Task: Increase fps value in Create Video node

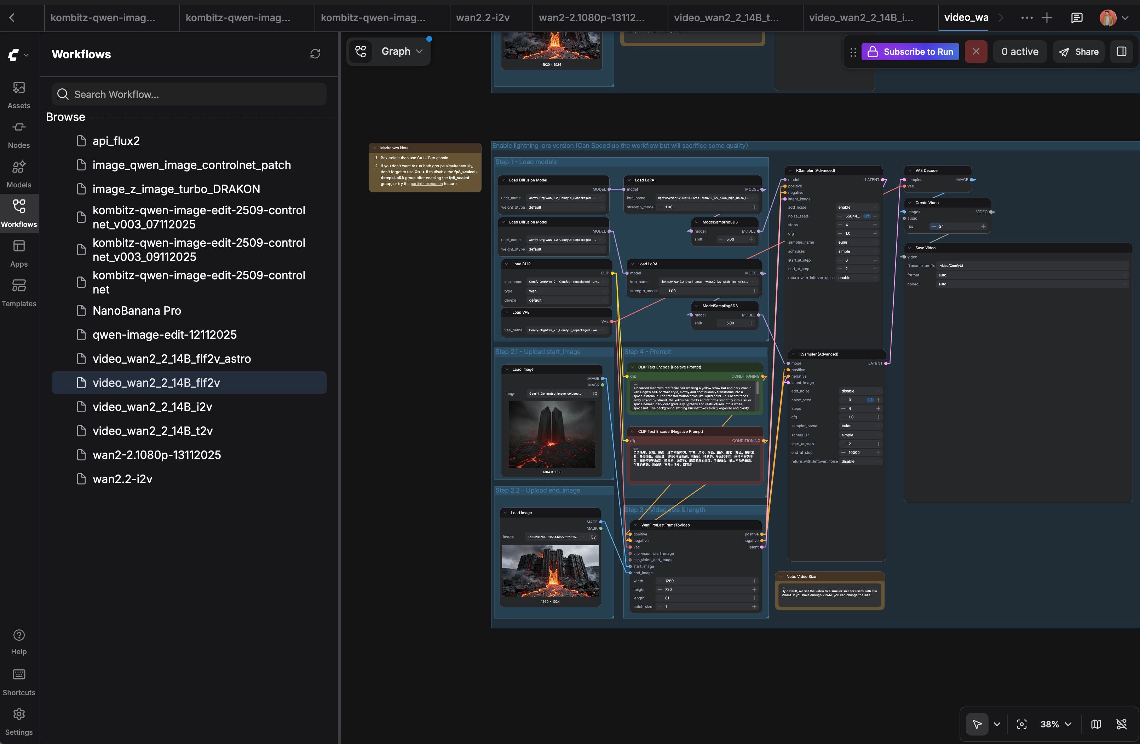Action: 983,226
